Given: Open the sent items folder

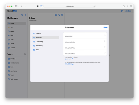Looking at the screenshot, I should (x=17, y=71).
